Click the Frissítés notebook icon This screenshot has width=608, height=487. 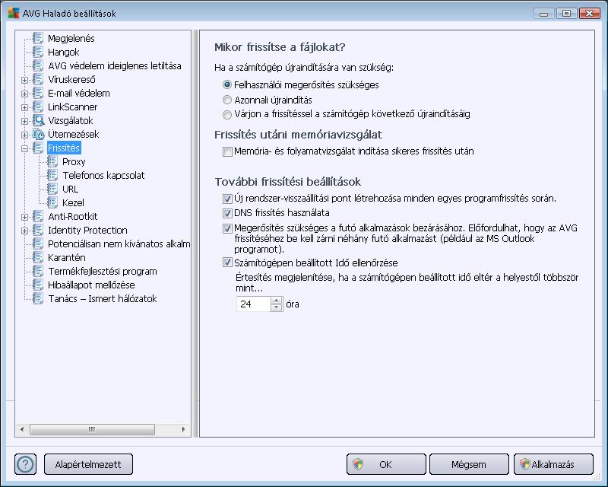click(x=38, y=148)
